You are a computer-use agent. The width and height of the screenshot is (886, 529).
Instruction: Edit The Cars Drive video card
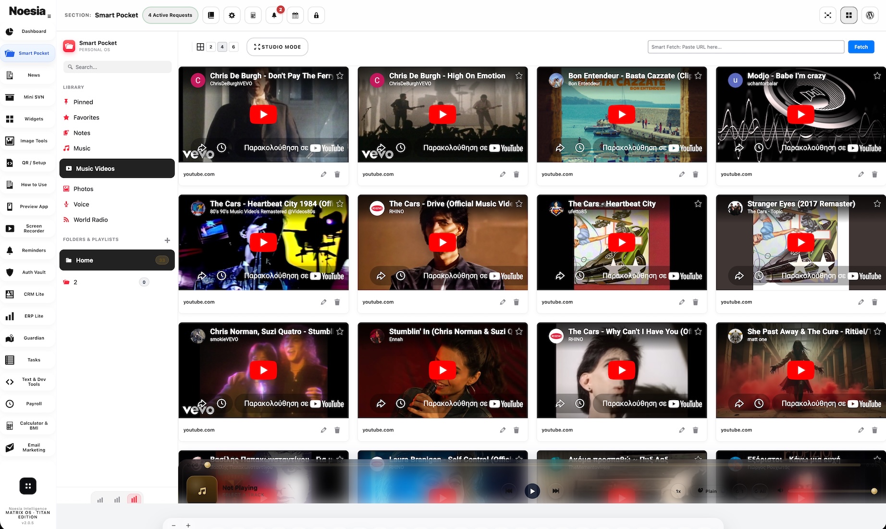click(503, 302)
